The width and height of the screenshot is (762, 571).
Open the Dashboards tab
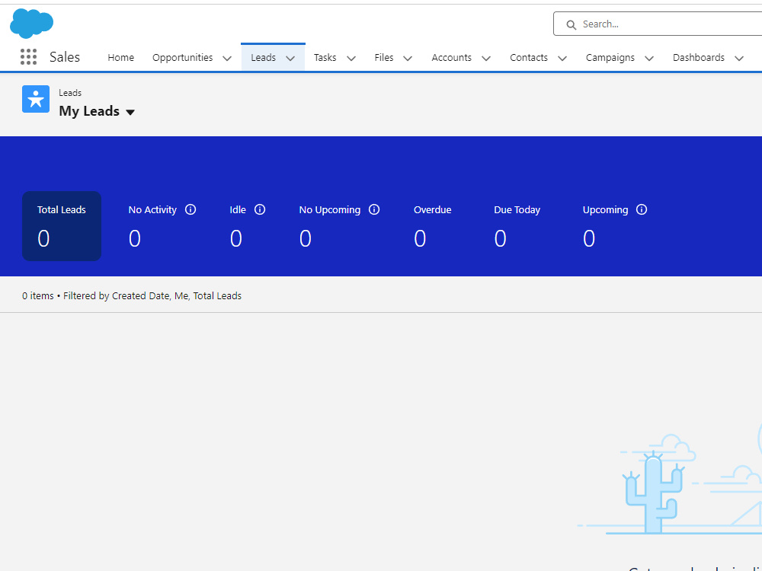point(699,57)
